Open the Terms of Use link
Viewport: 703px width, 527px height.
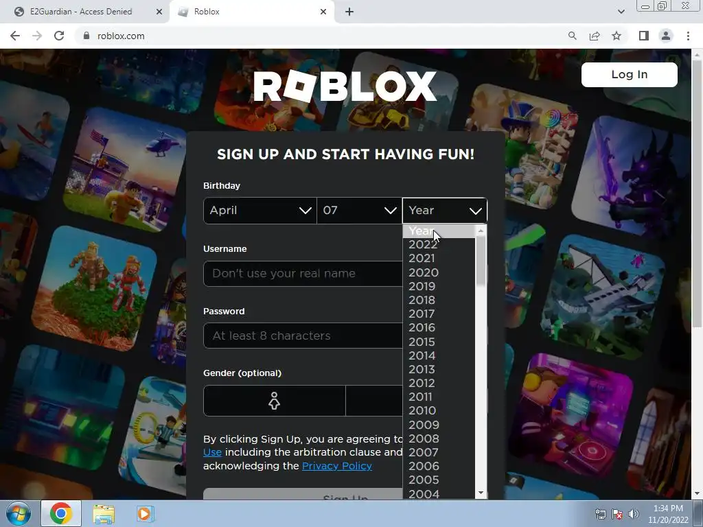pos(212,453)
